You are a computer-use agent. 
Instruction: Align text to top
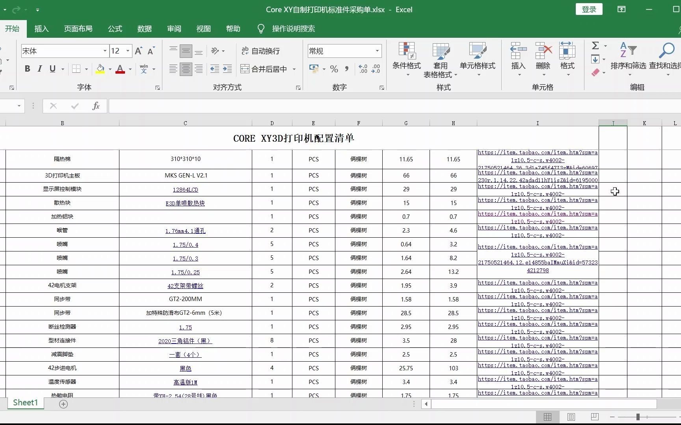pyautogui.click(x=173, y=51)
